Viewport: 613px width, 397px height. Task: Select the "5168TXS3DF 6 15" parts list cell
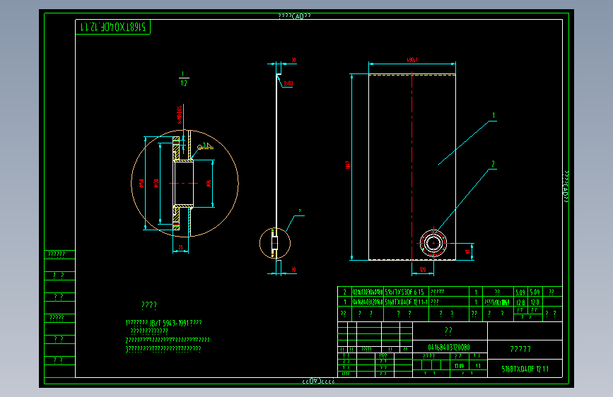tap(404, 292)
